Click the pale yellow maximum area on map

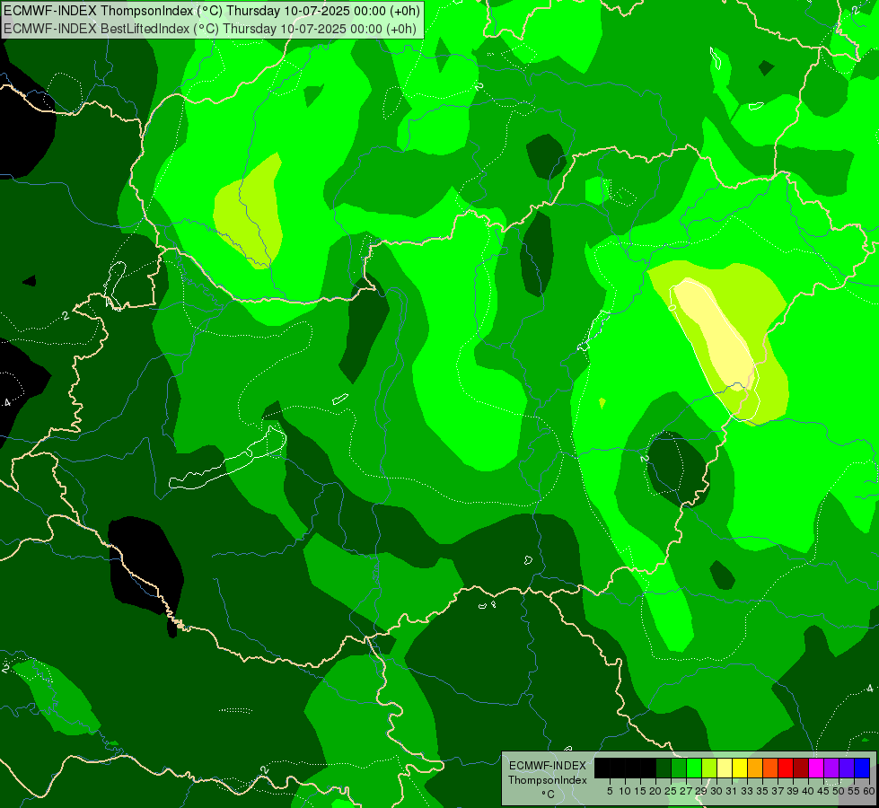[x=717, y=337]
